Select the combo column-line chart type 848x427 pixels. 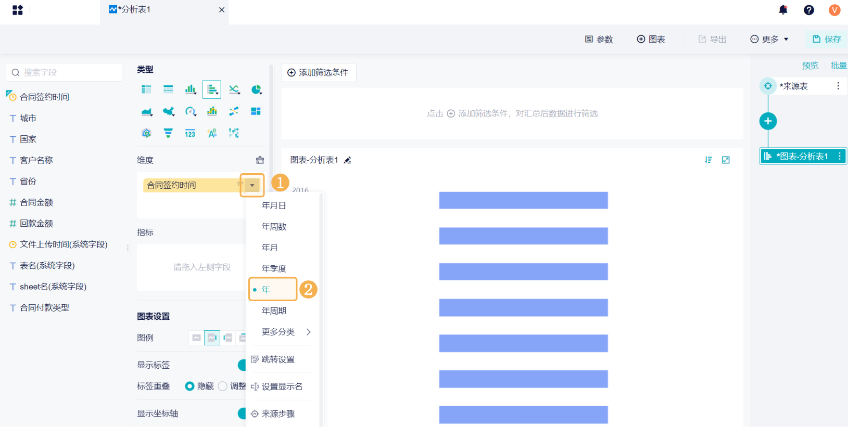[x=212, y=111]
